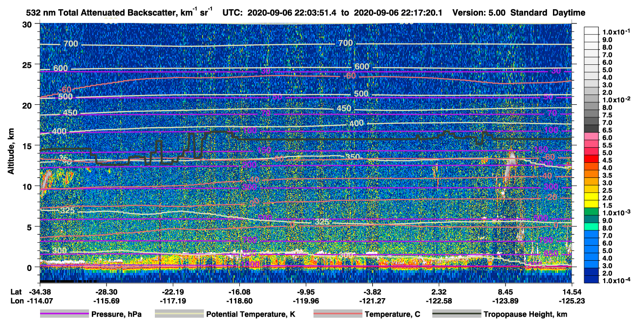This screenshot has width=635, height=325.
Task: Click the white 1.0x10-1 colorbar top cell
Action: click(x=592, y=31)
